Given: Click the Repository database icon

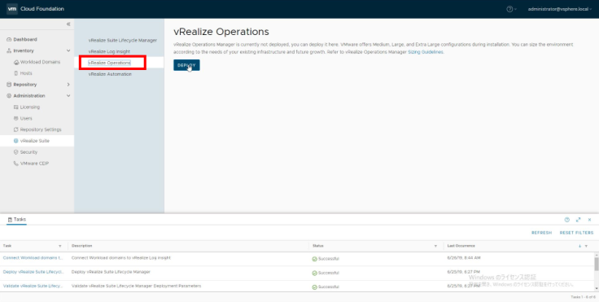Looking at the screenshot, I should click(9, 85).
